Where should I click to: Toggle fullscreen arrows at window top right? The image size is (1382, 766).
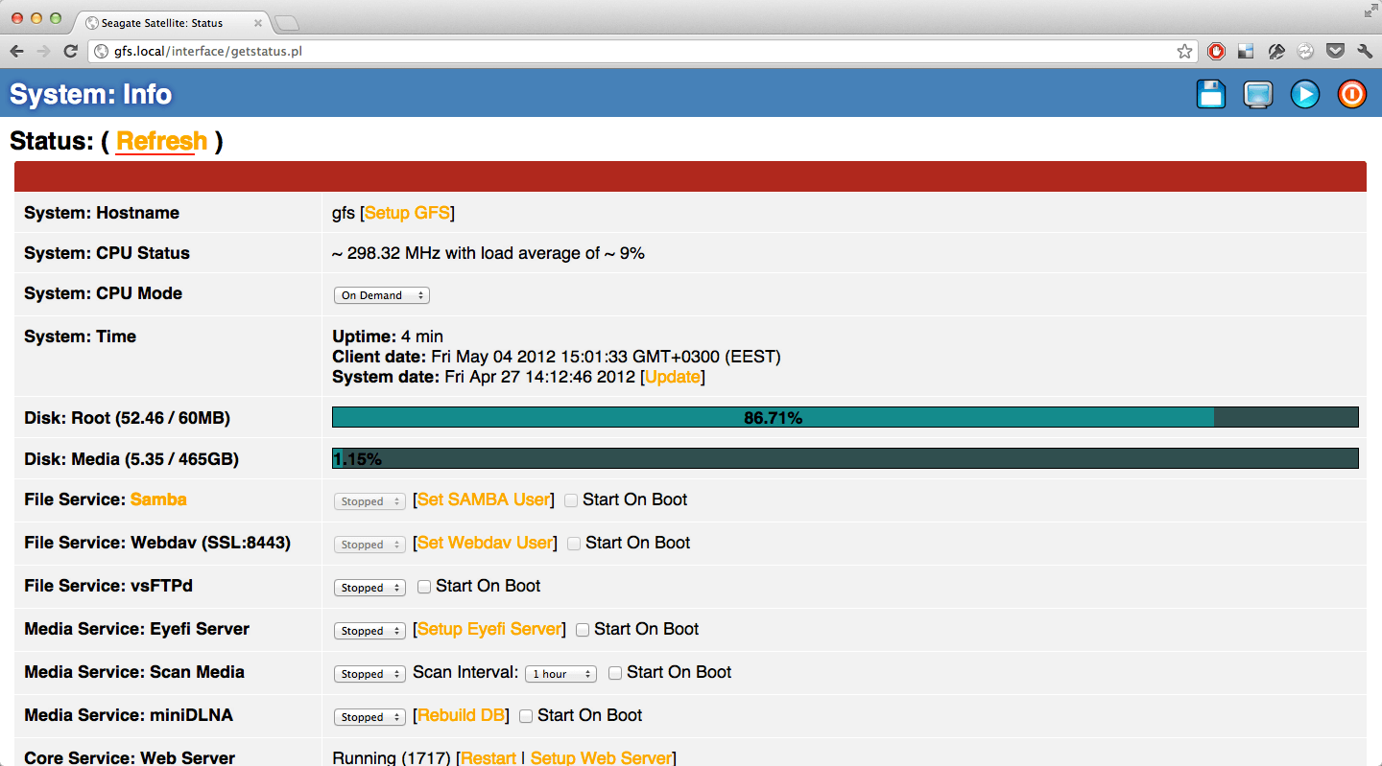pos(1370,11)
